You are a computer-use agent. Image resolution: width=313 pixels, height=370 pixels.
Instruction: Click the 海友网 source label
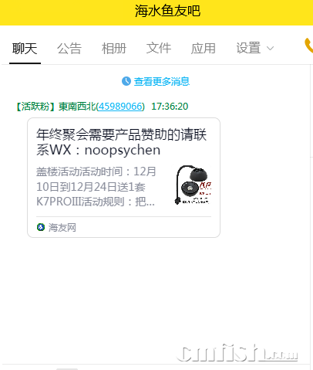click(62, 228)
